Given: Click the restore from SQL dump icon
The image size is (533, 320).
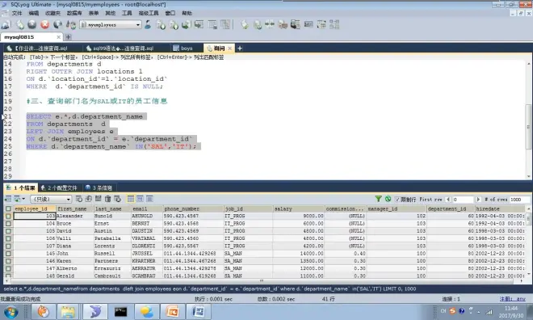Looking at the screenshot, I should click(x=186, y=24).
